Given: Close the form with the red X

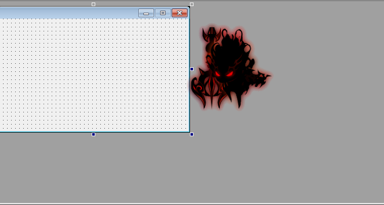Looking at the screenshot, I should click(179, 13).
